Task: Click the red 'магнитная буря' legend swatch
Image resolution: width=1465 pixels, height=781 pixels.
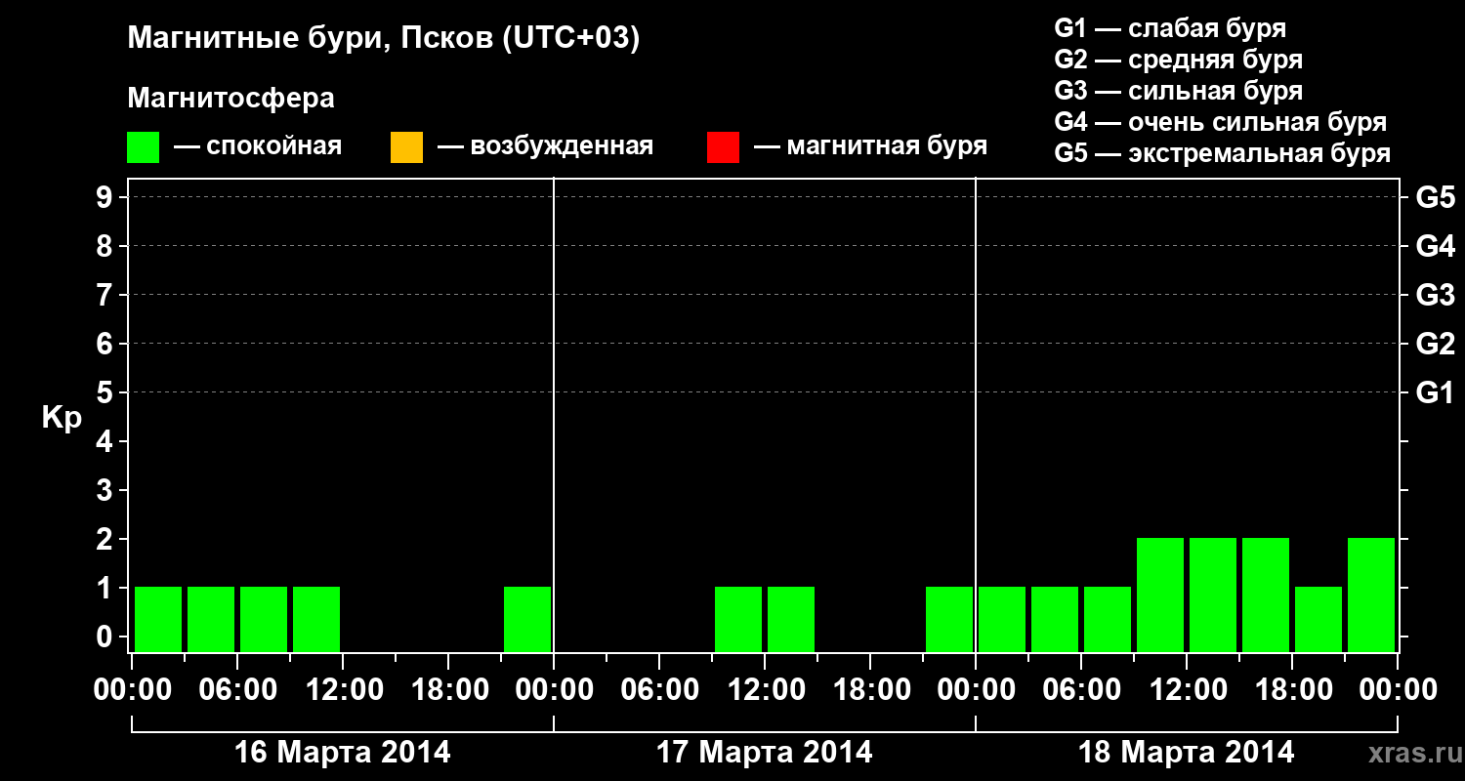Action: click(723, 147)
